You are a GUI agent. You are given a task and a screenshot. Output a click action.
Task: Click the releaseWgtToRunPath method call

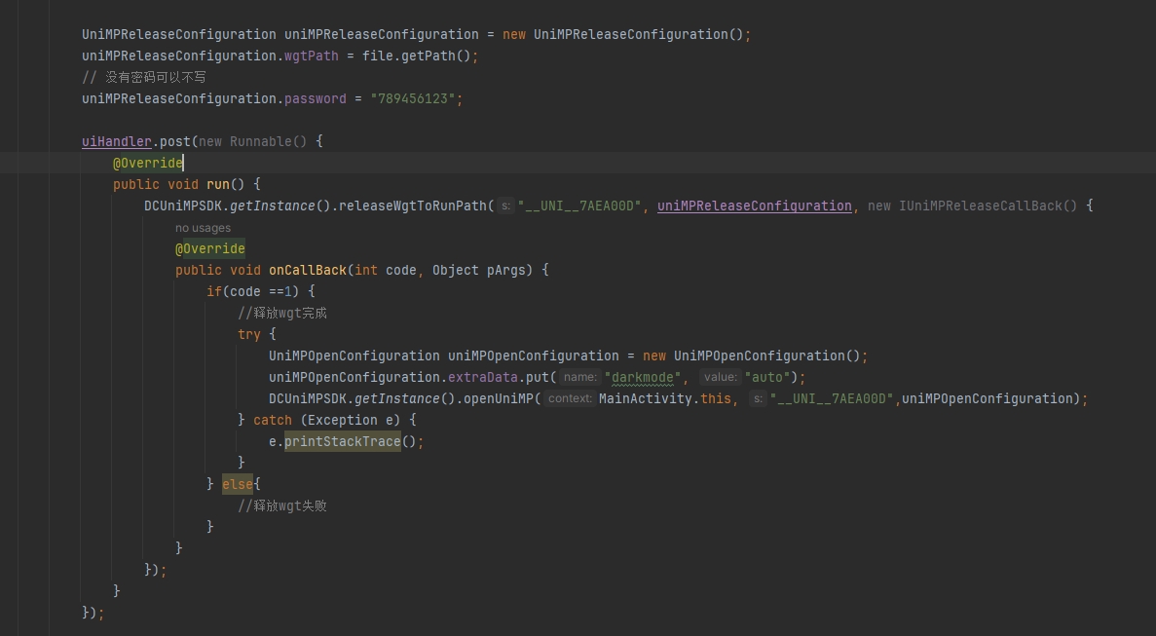tap(412, 206)
